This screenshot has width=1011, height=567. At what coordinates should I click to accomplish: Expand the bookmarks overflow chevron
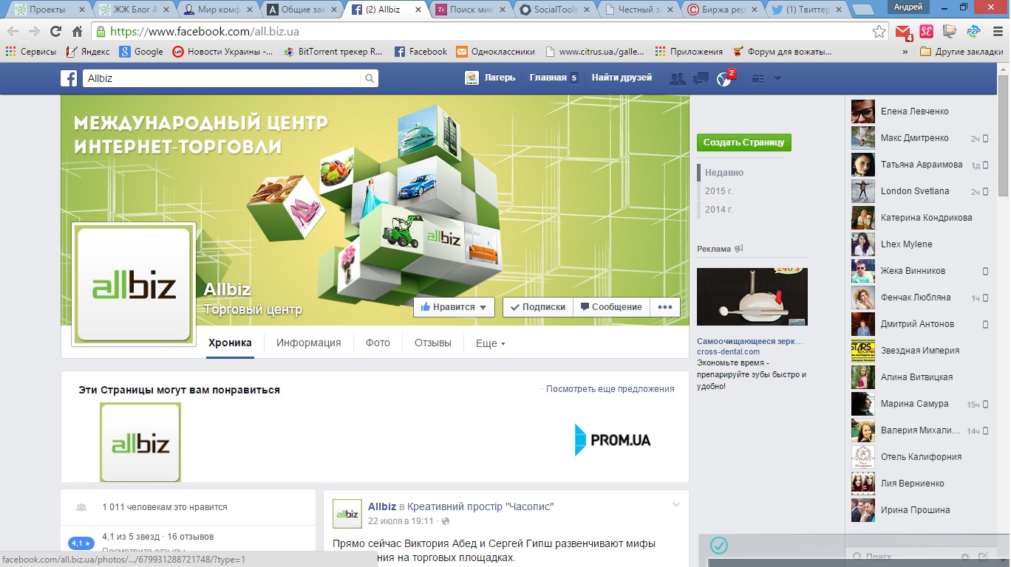click(905, 52)
